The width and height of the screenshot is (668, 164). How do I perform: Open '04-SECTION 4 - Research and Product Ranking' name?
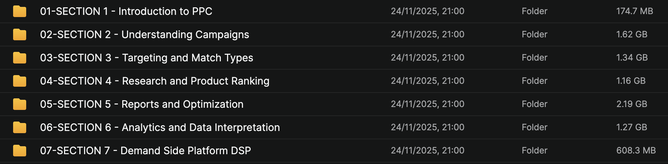pyautogui.click(x=155, y=81)
